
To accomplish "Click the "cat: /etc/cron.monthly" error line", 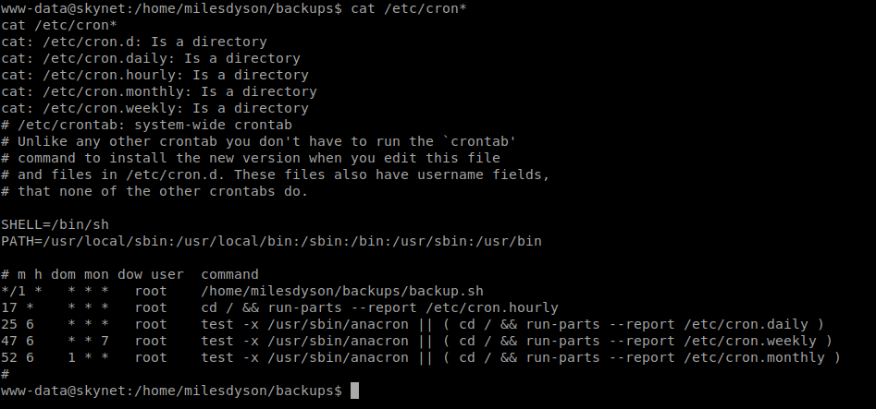I will (159, 92).
